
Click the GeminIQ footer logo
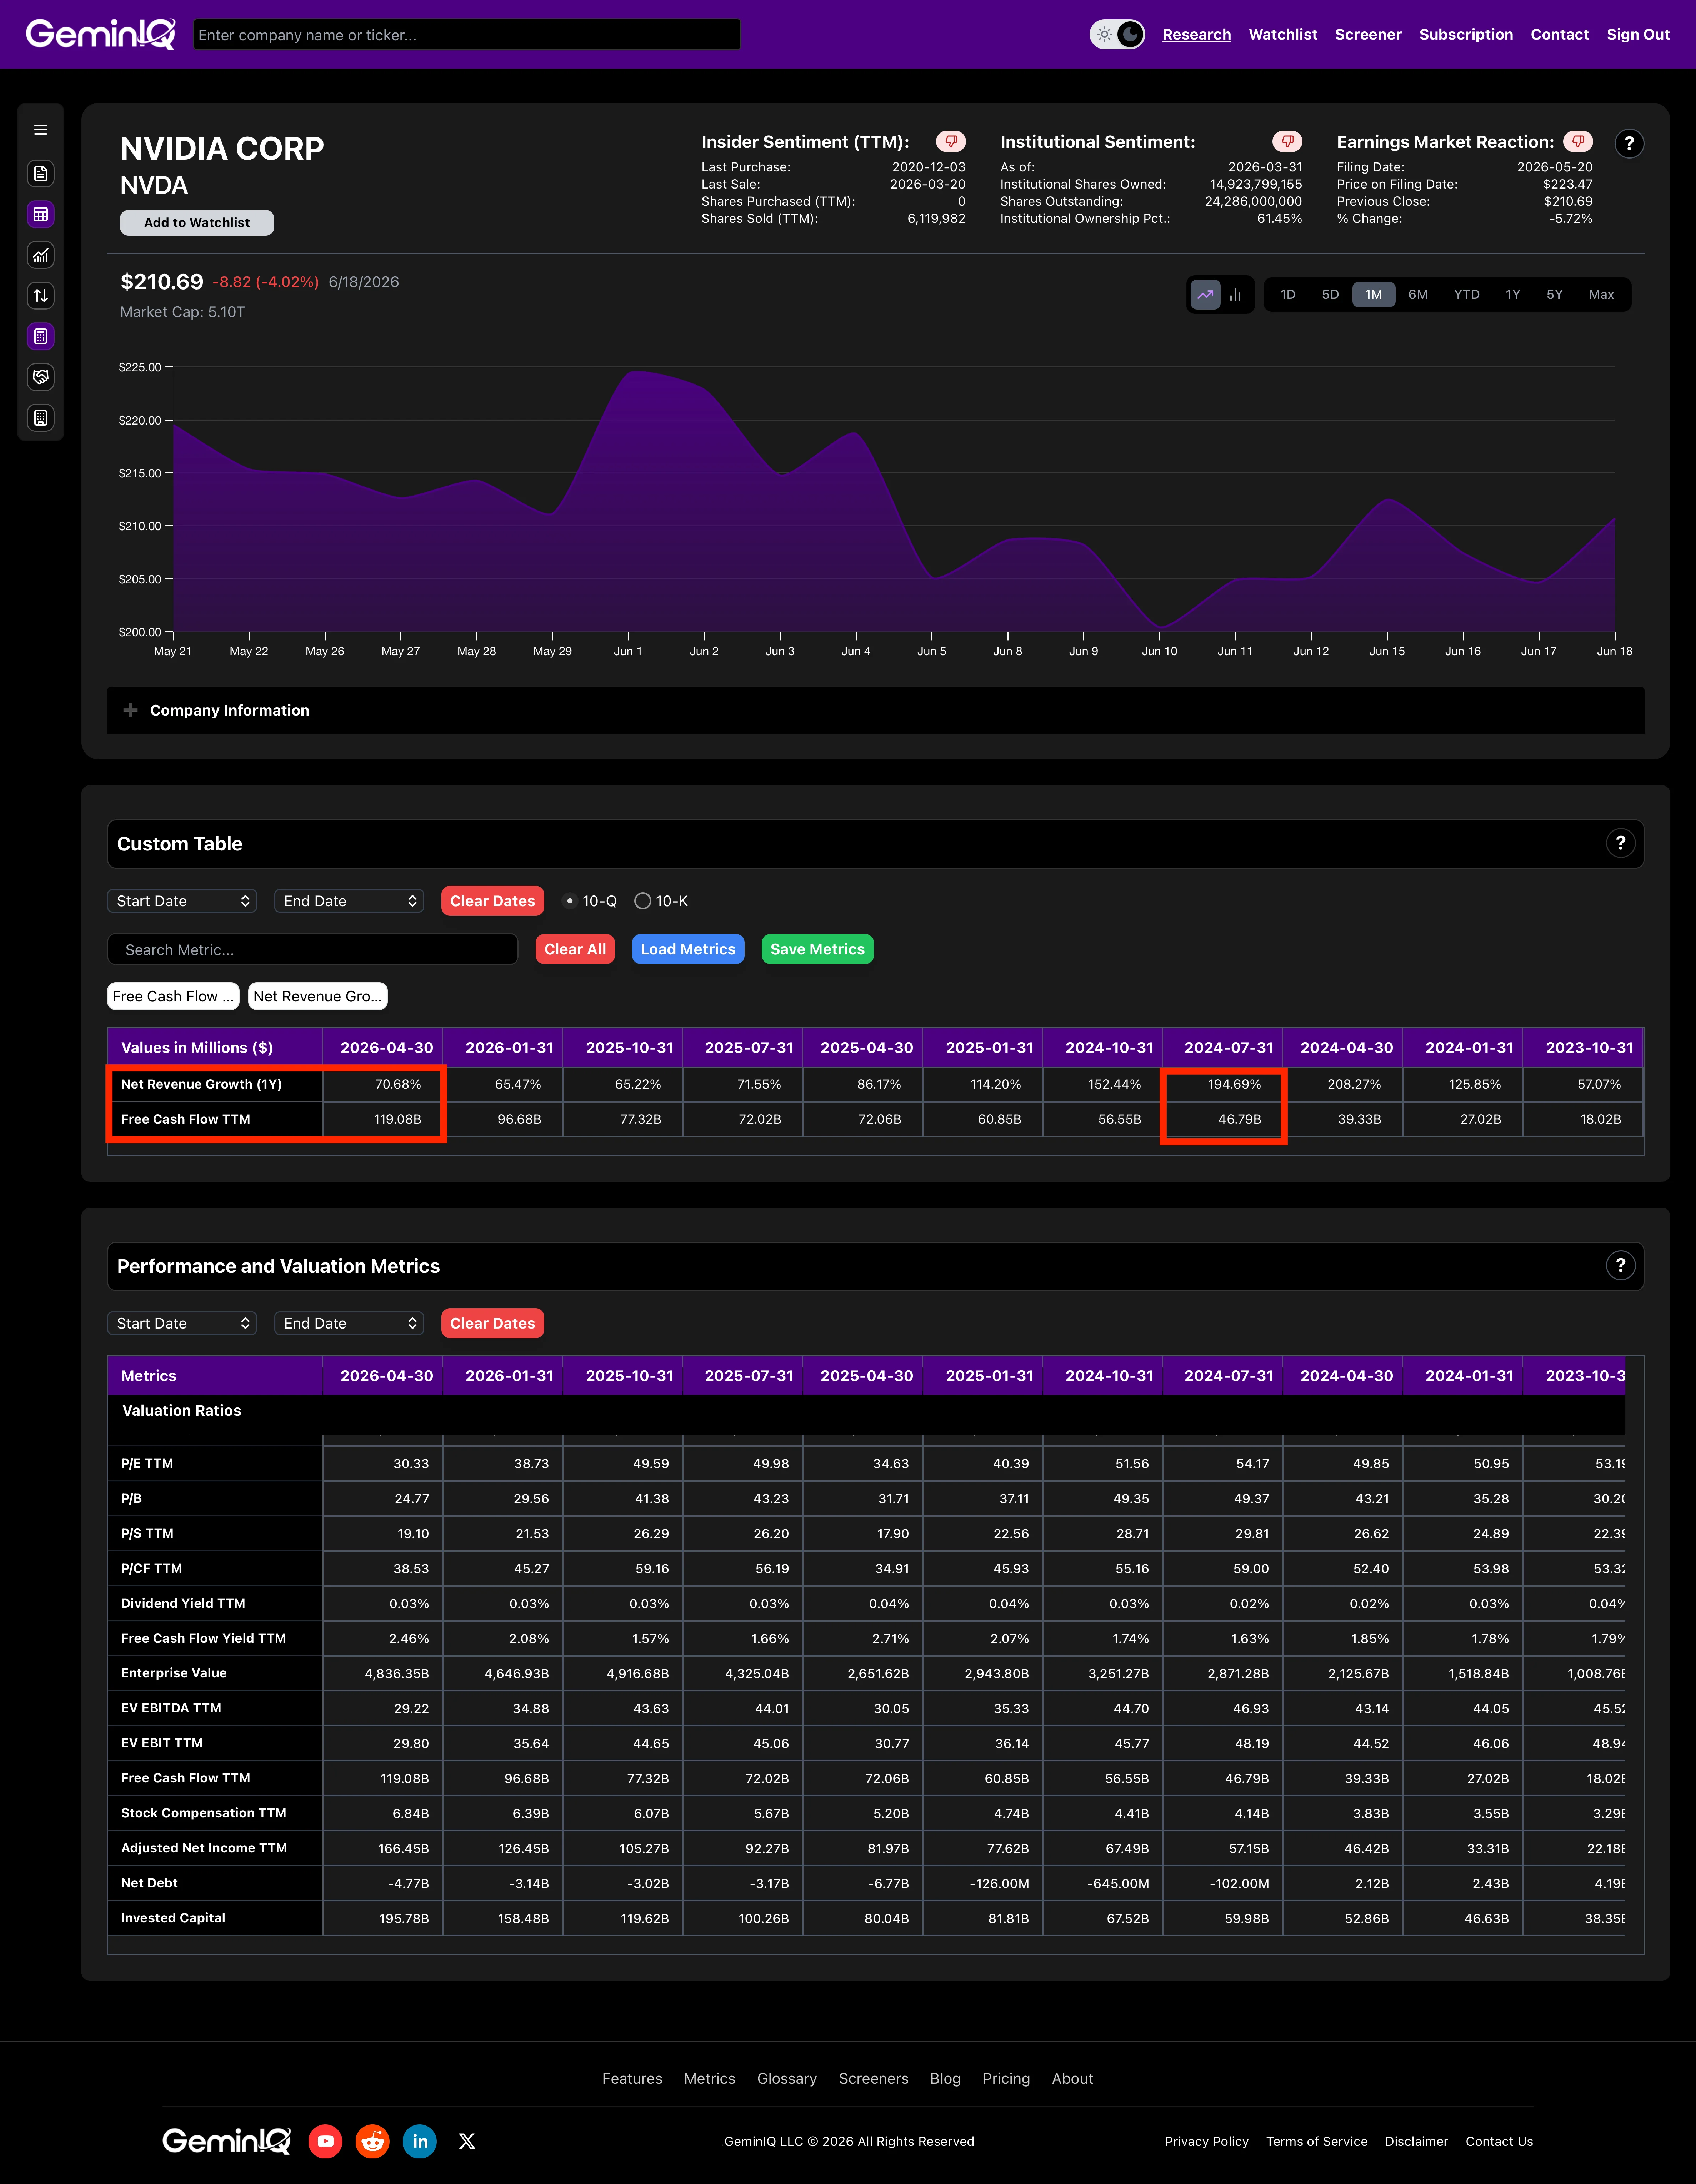(227, 2141)
